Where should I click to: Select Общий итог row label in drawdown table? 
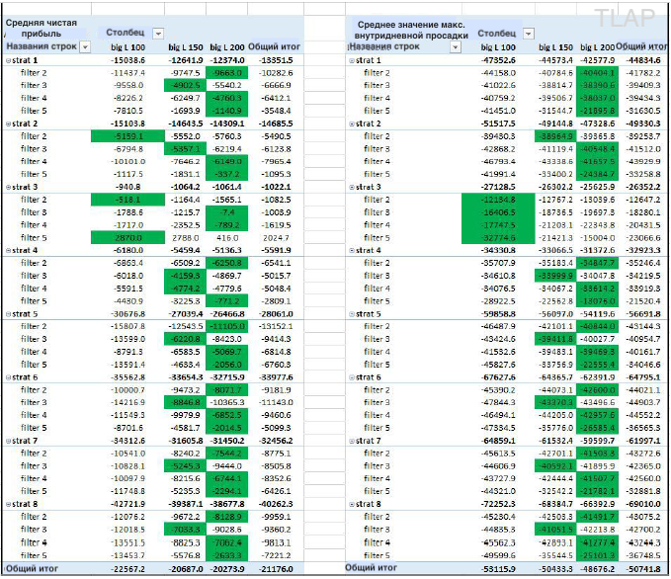[371, 568]
